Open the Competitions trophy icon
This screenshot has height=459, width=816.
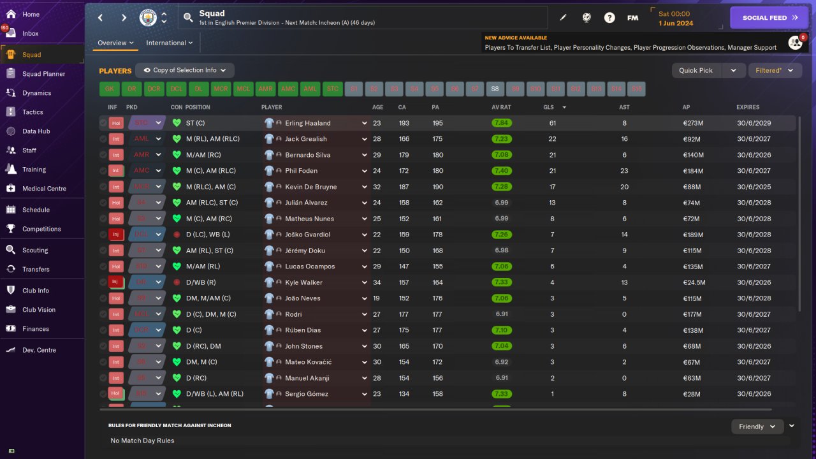[11, 229]
